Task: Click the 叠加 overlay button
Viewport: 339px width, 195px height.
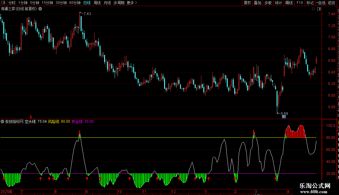Action: (257, 3)
